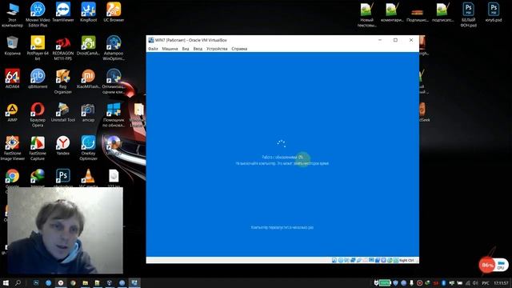Click the 86% CPU monitor widget
512x288 pixels.
494,265
